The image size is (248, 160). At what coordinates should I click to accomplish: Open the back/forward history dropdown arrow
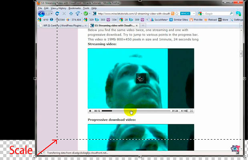tap(52, 14)
